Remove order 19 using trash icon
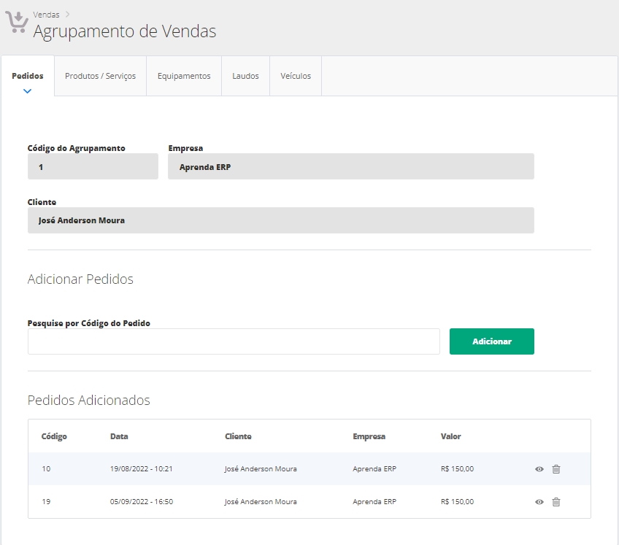The image size is (619, 545). pyautogui.click(x=556, y=502)
